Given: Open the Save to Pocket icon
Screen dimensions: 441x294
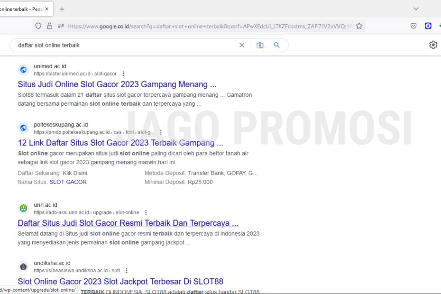Looking at the screenshot, I should [x=413, y=26].
